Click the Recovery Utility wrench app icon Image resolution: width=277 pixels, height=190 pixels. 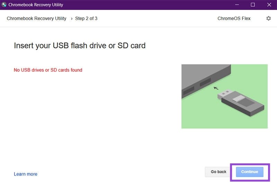(4, 4)
